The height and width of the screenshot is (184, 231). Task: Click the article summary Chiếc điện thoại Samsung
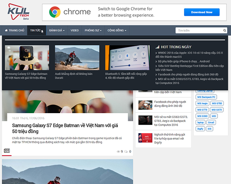coord(67,140)
